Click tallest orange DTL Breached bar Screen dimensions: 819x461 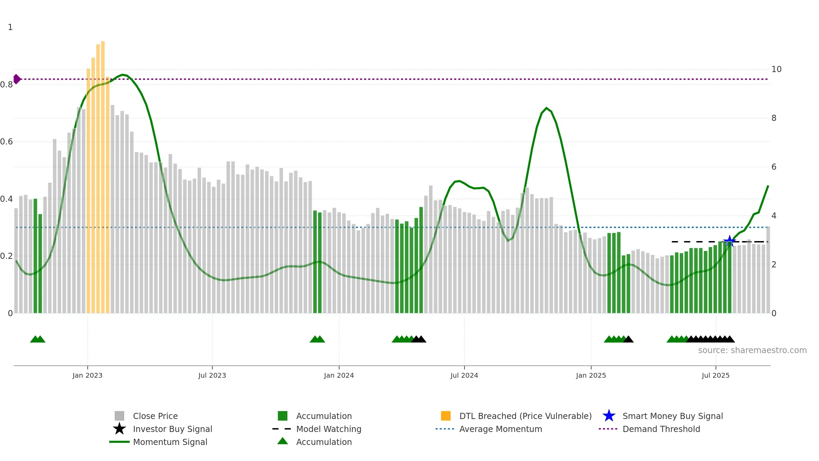103,177
